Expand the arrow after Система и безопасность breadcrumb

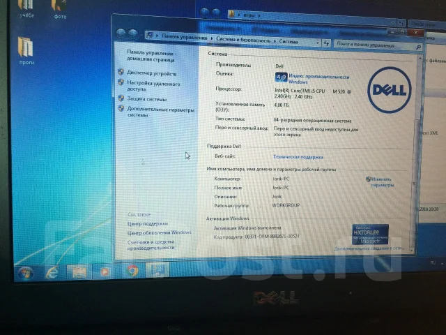[x=275, y=41]
